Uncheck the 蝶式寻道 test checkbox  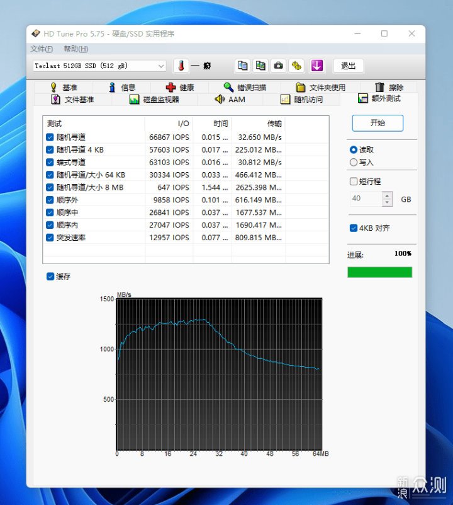(50, 162)
